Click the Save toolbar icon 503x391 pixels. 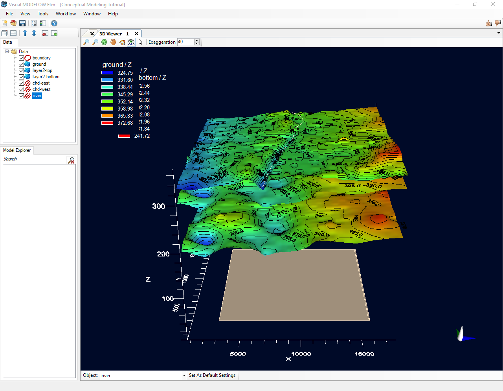[22, 23]
